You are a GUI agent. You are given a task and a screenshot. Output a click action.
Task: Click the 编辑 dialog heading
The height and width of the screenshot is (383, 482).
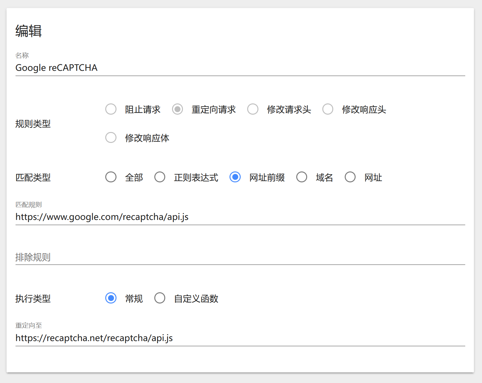[x=29, y=31]
